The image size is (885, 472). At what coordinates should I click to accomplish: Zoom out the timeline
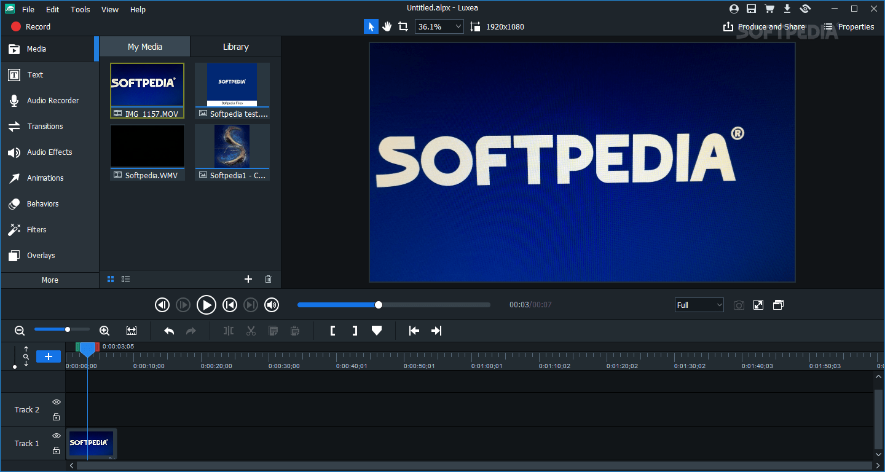[x=20, y=331]
